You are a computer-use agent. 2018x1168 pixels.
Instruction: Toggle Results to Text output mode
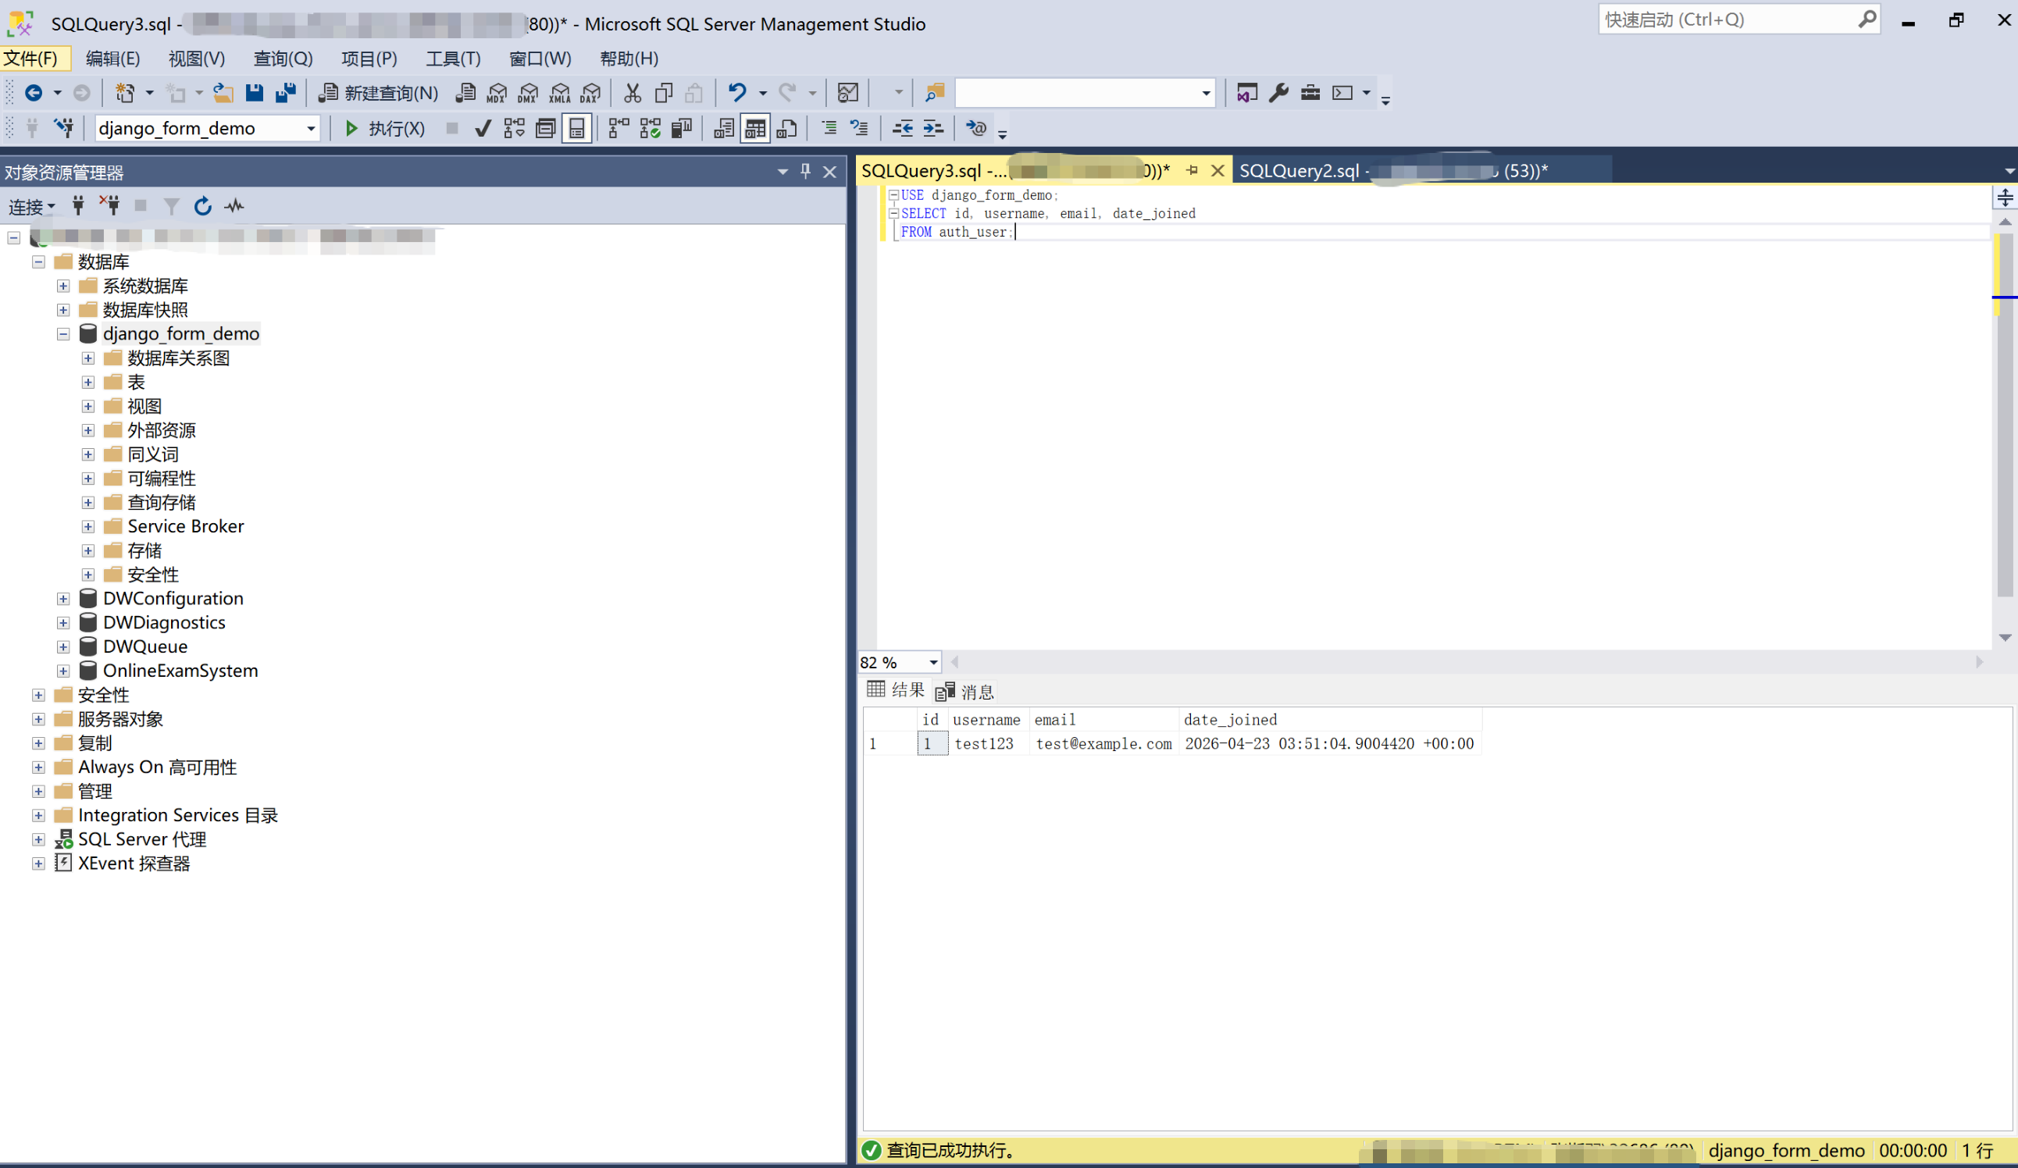[x=723, y=128]
